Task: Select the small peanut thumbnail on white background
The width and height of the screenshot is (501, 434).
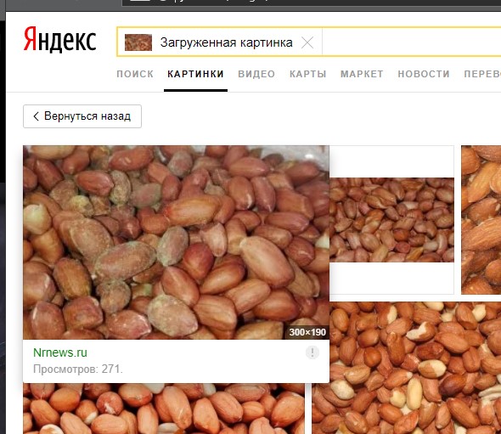Action: [x=391, y=220]
